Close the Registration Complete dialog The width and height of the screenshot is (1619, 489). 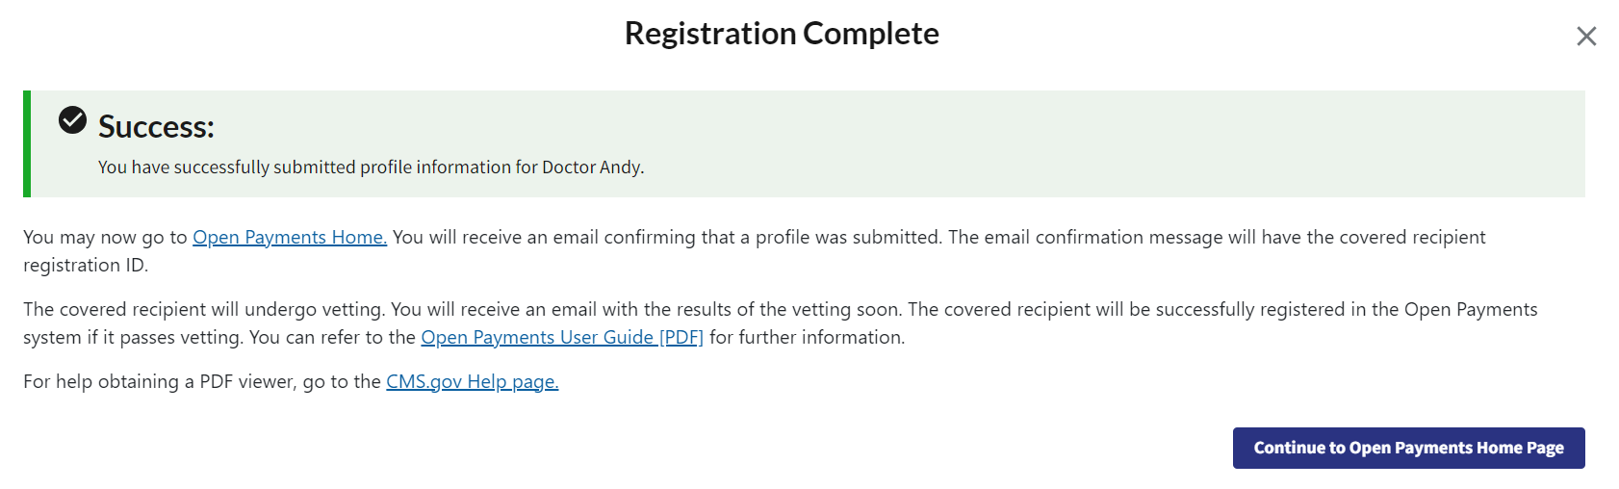tap(1586, 37)
